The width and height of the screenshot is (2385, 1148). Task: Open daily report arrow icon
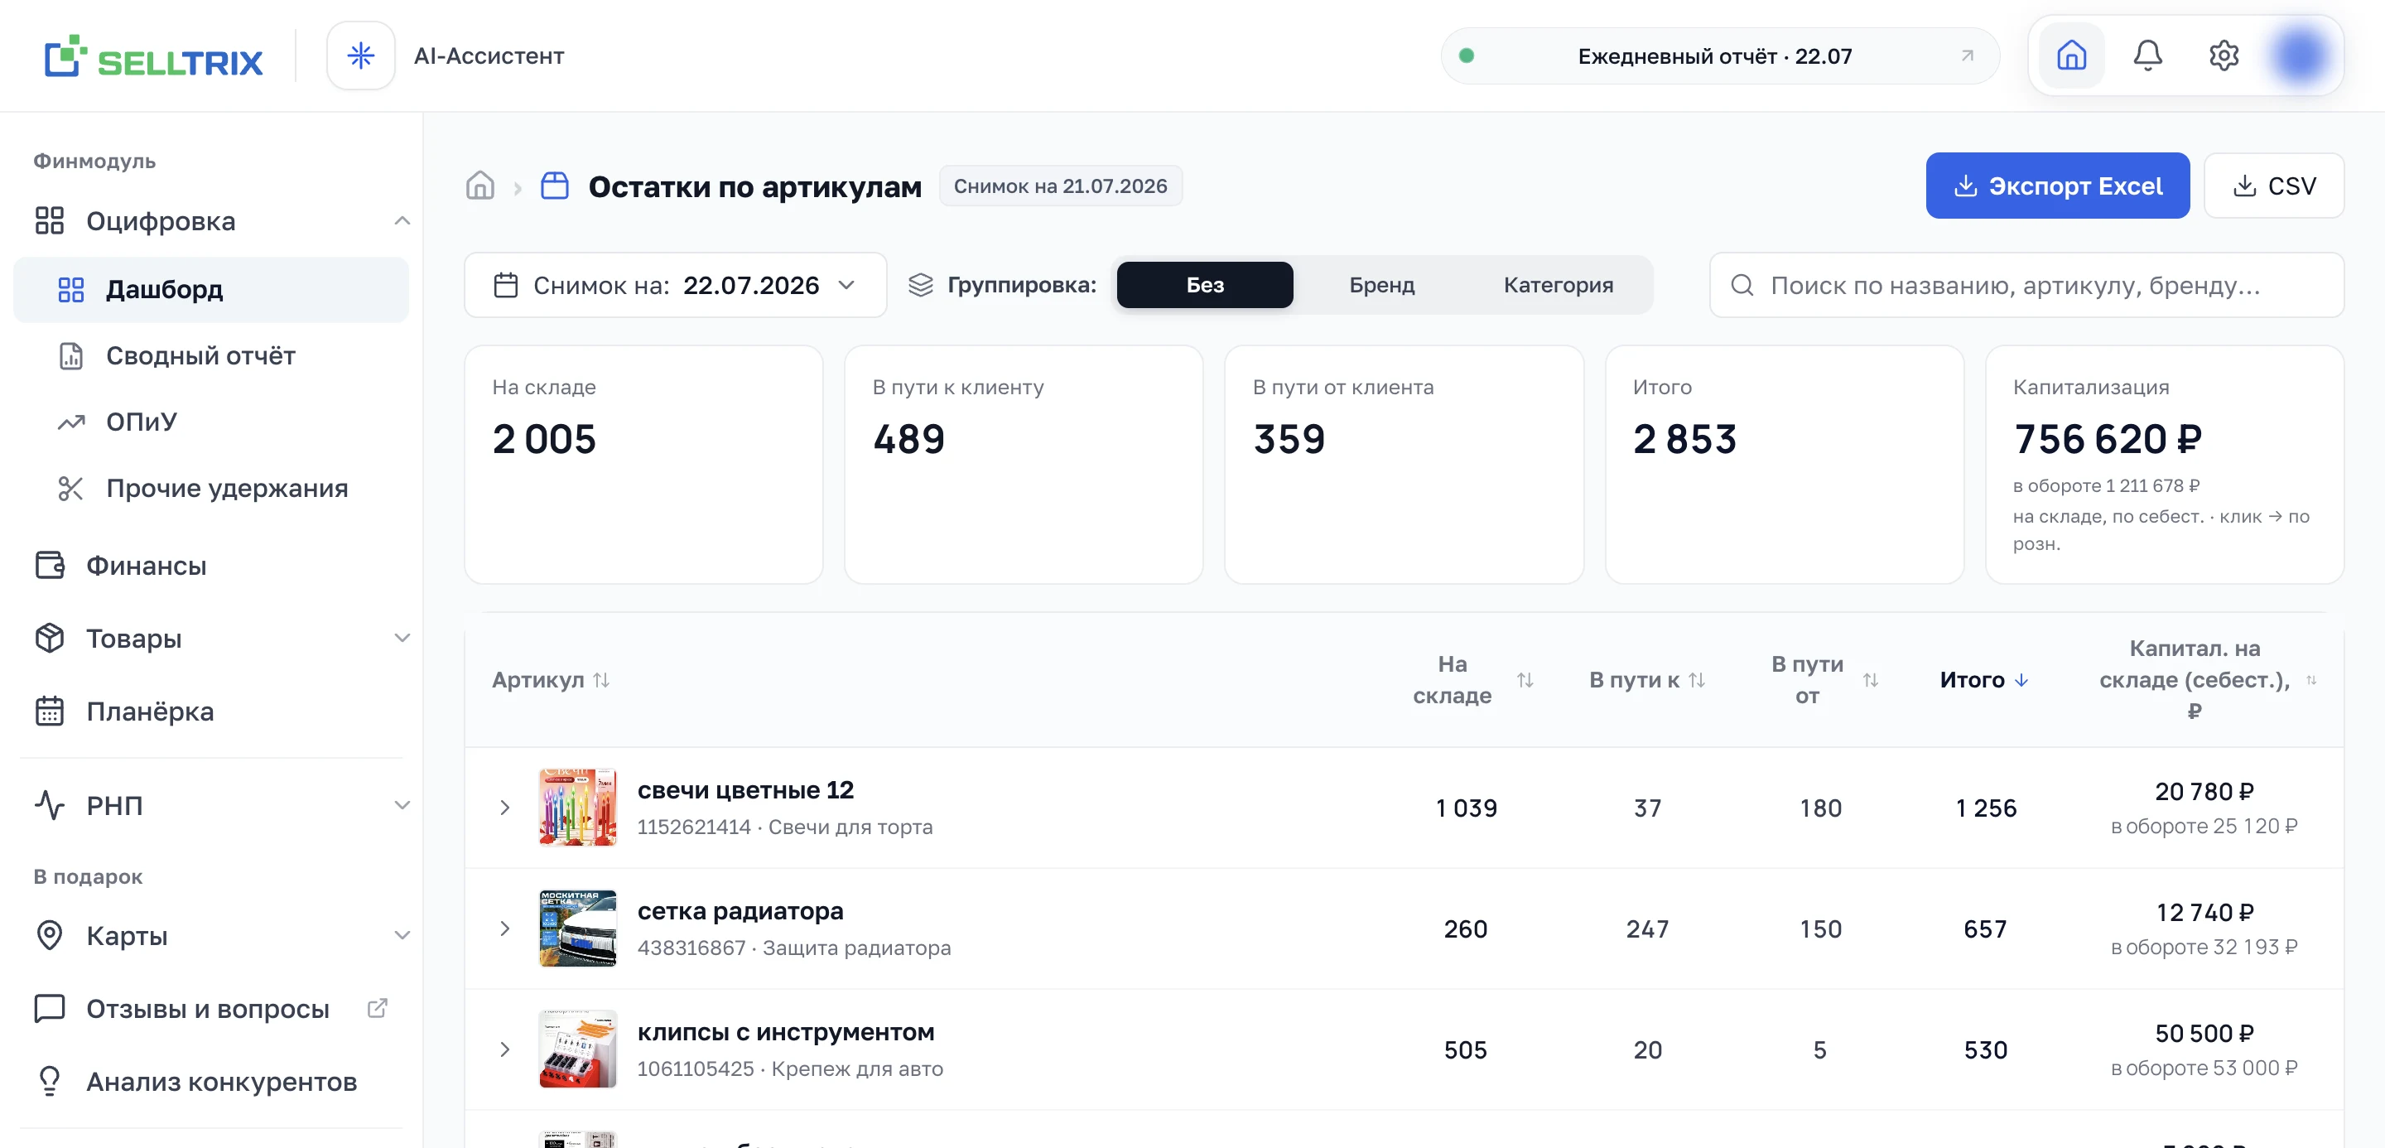point(1967,55)
